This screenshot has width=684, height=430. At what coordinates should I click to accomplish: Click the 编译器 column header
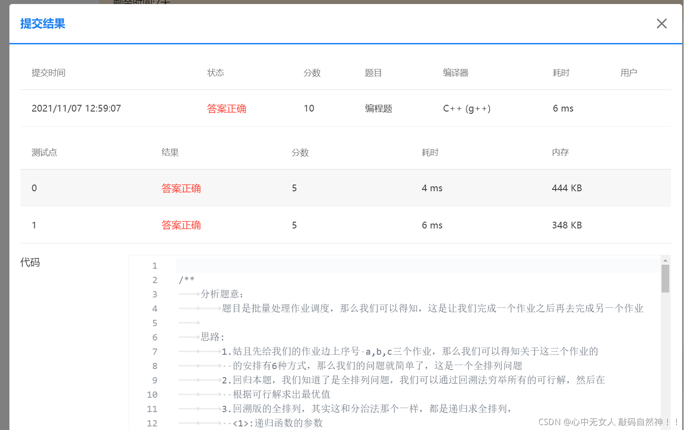(x=455, y=73)
